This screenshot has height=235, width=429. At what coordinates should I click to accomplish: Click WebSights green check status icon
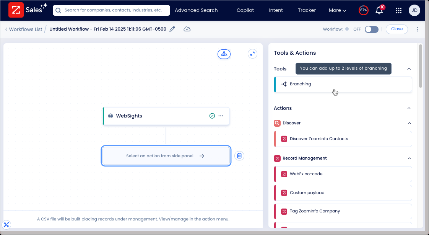pyautogui.click(x=212, y=116)
